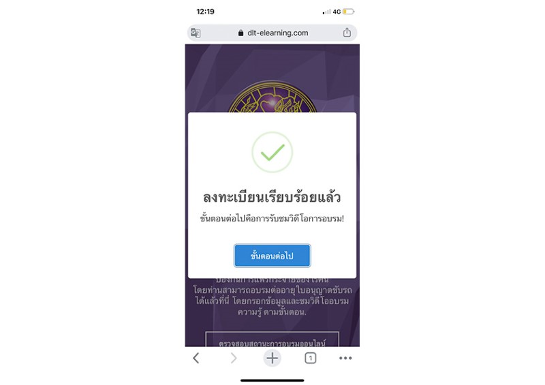Tap the 4G signal indicator
The image size is (545, 385).
(332, 12)
